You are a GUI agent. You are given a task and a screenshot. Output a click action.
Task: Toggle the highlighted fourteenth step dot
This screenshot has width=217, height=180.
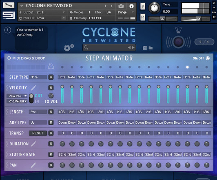(x=187, y=67)
